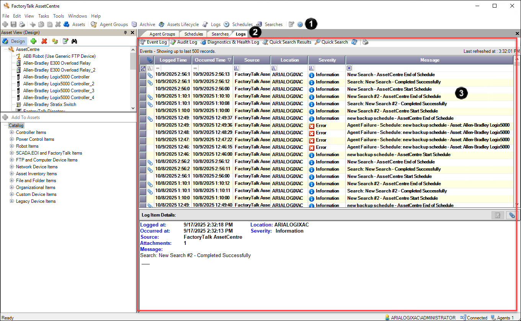Click the gray X delete icon in main toolbar
The image size is (521, 321).
58,24
